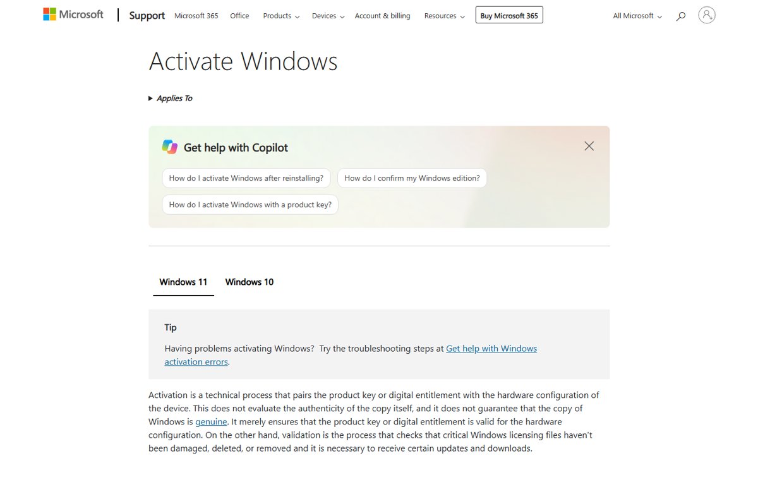Image resolution: width=758 pixels, height=499 pixels.
Task: Open the Office nav item
Action: tap(239, 16)
